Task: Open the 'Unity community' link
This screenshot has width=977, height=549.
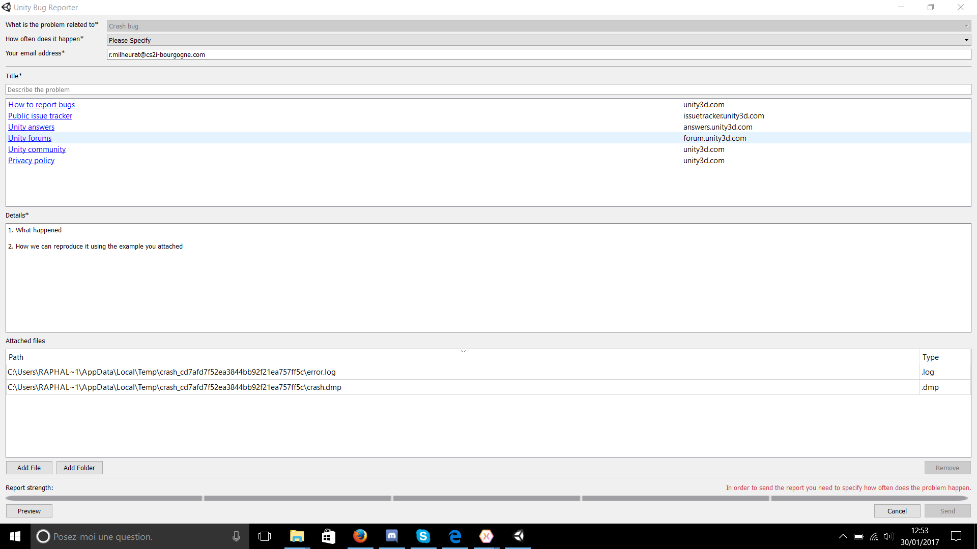Action: [x=37, y=149]
